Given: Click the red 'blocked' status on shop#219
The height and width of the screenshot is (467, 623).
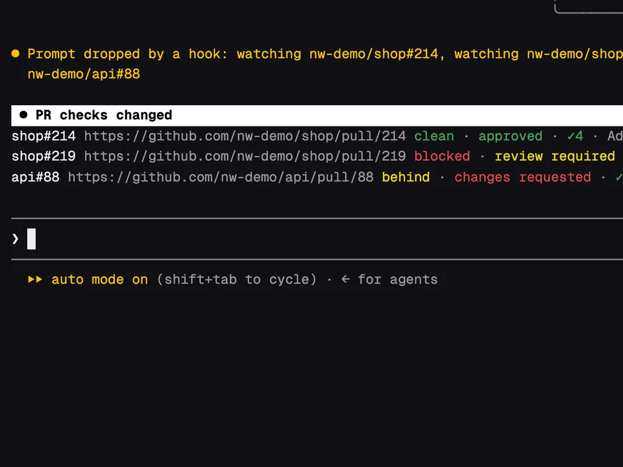Looking at the screenshot, I should pos(442,156).
